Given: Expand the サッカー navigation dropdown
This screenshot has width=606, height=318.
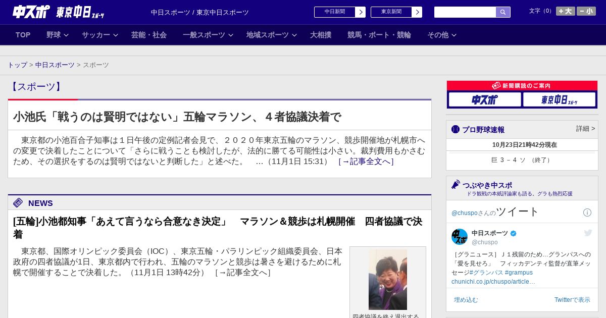Looking at the screenshot, I should [x=100, y=35].
